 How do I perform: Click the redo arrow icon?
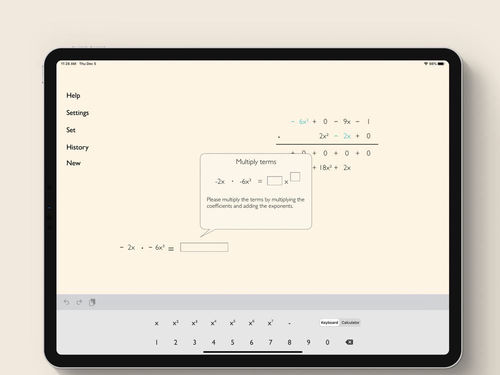[x=79, y=302]
